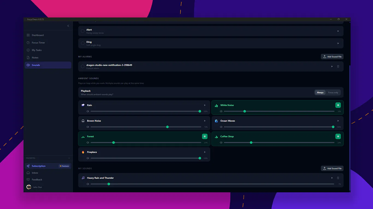
Task: Click the Ocean Waves volume slider handle
Action: click(333, 127)
